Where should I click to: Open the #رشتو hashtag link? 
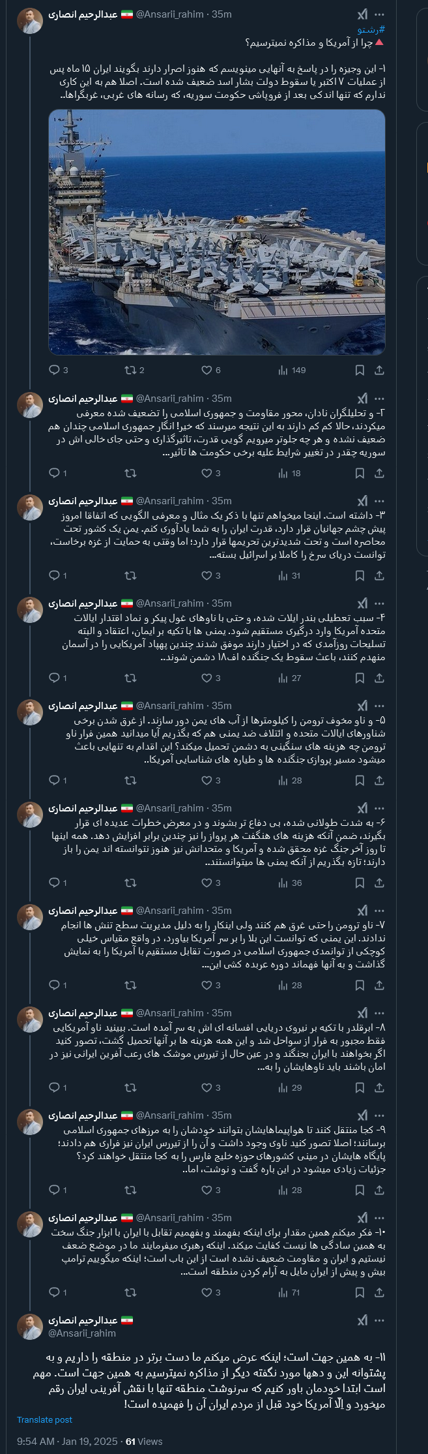[371, 29]
